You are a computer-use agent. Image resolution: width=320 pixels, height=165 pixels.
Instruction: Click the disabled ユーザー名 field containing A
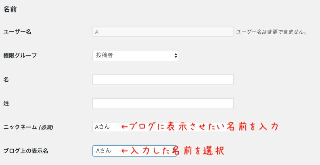pyautogui.click(x=163, y=32)
